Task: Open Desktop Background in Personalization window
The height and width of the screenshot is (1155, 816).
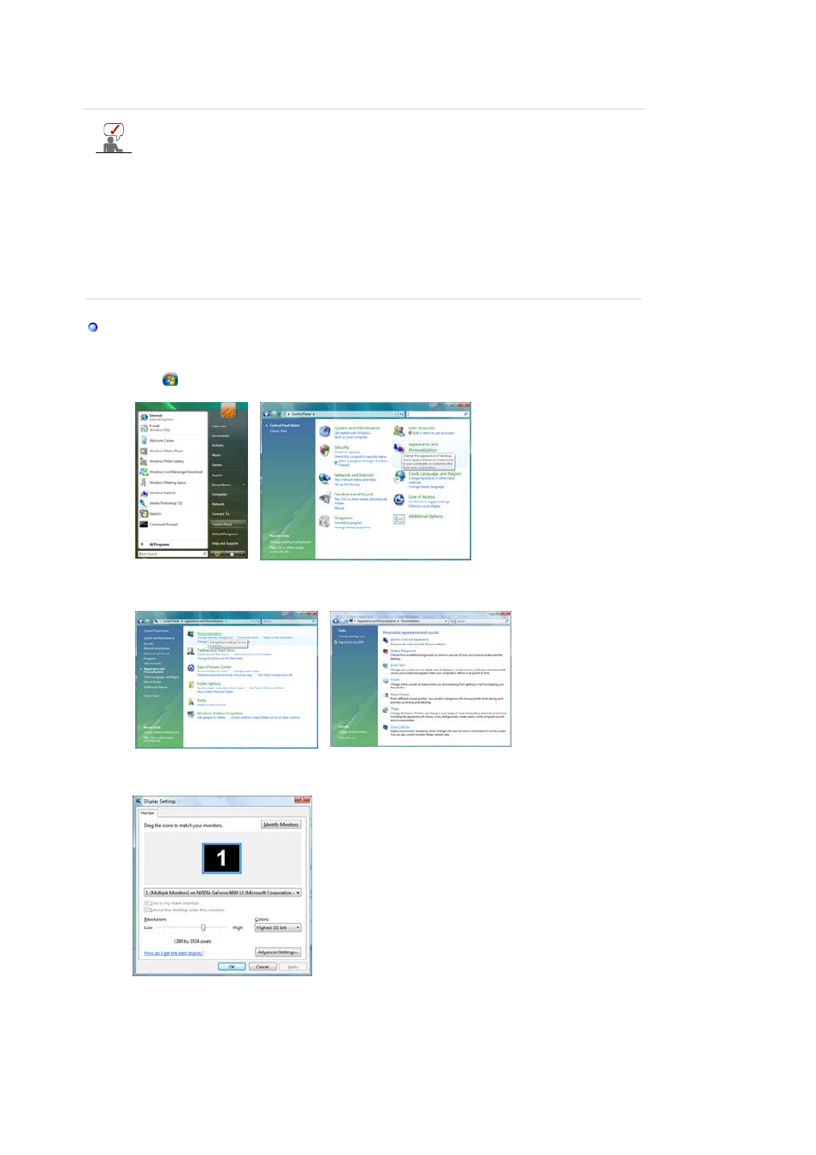Action: (x=403, y=651)
